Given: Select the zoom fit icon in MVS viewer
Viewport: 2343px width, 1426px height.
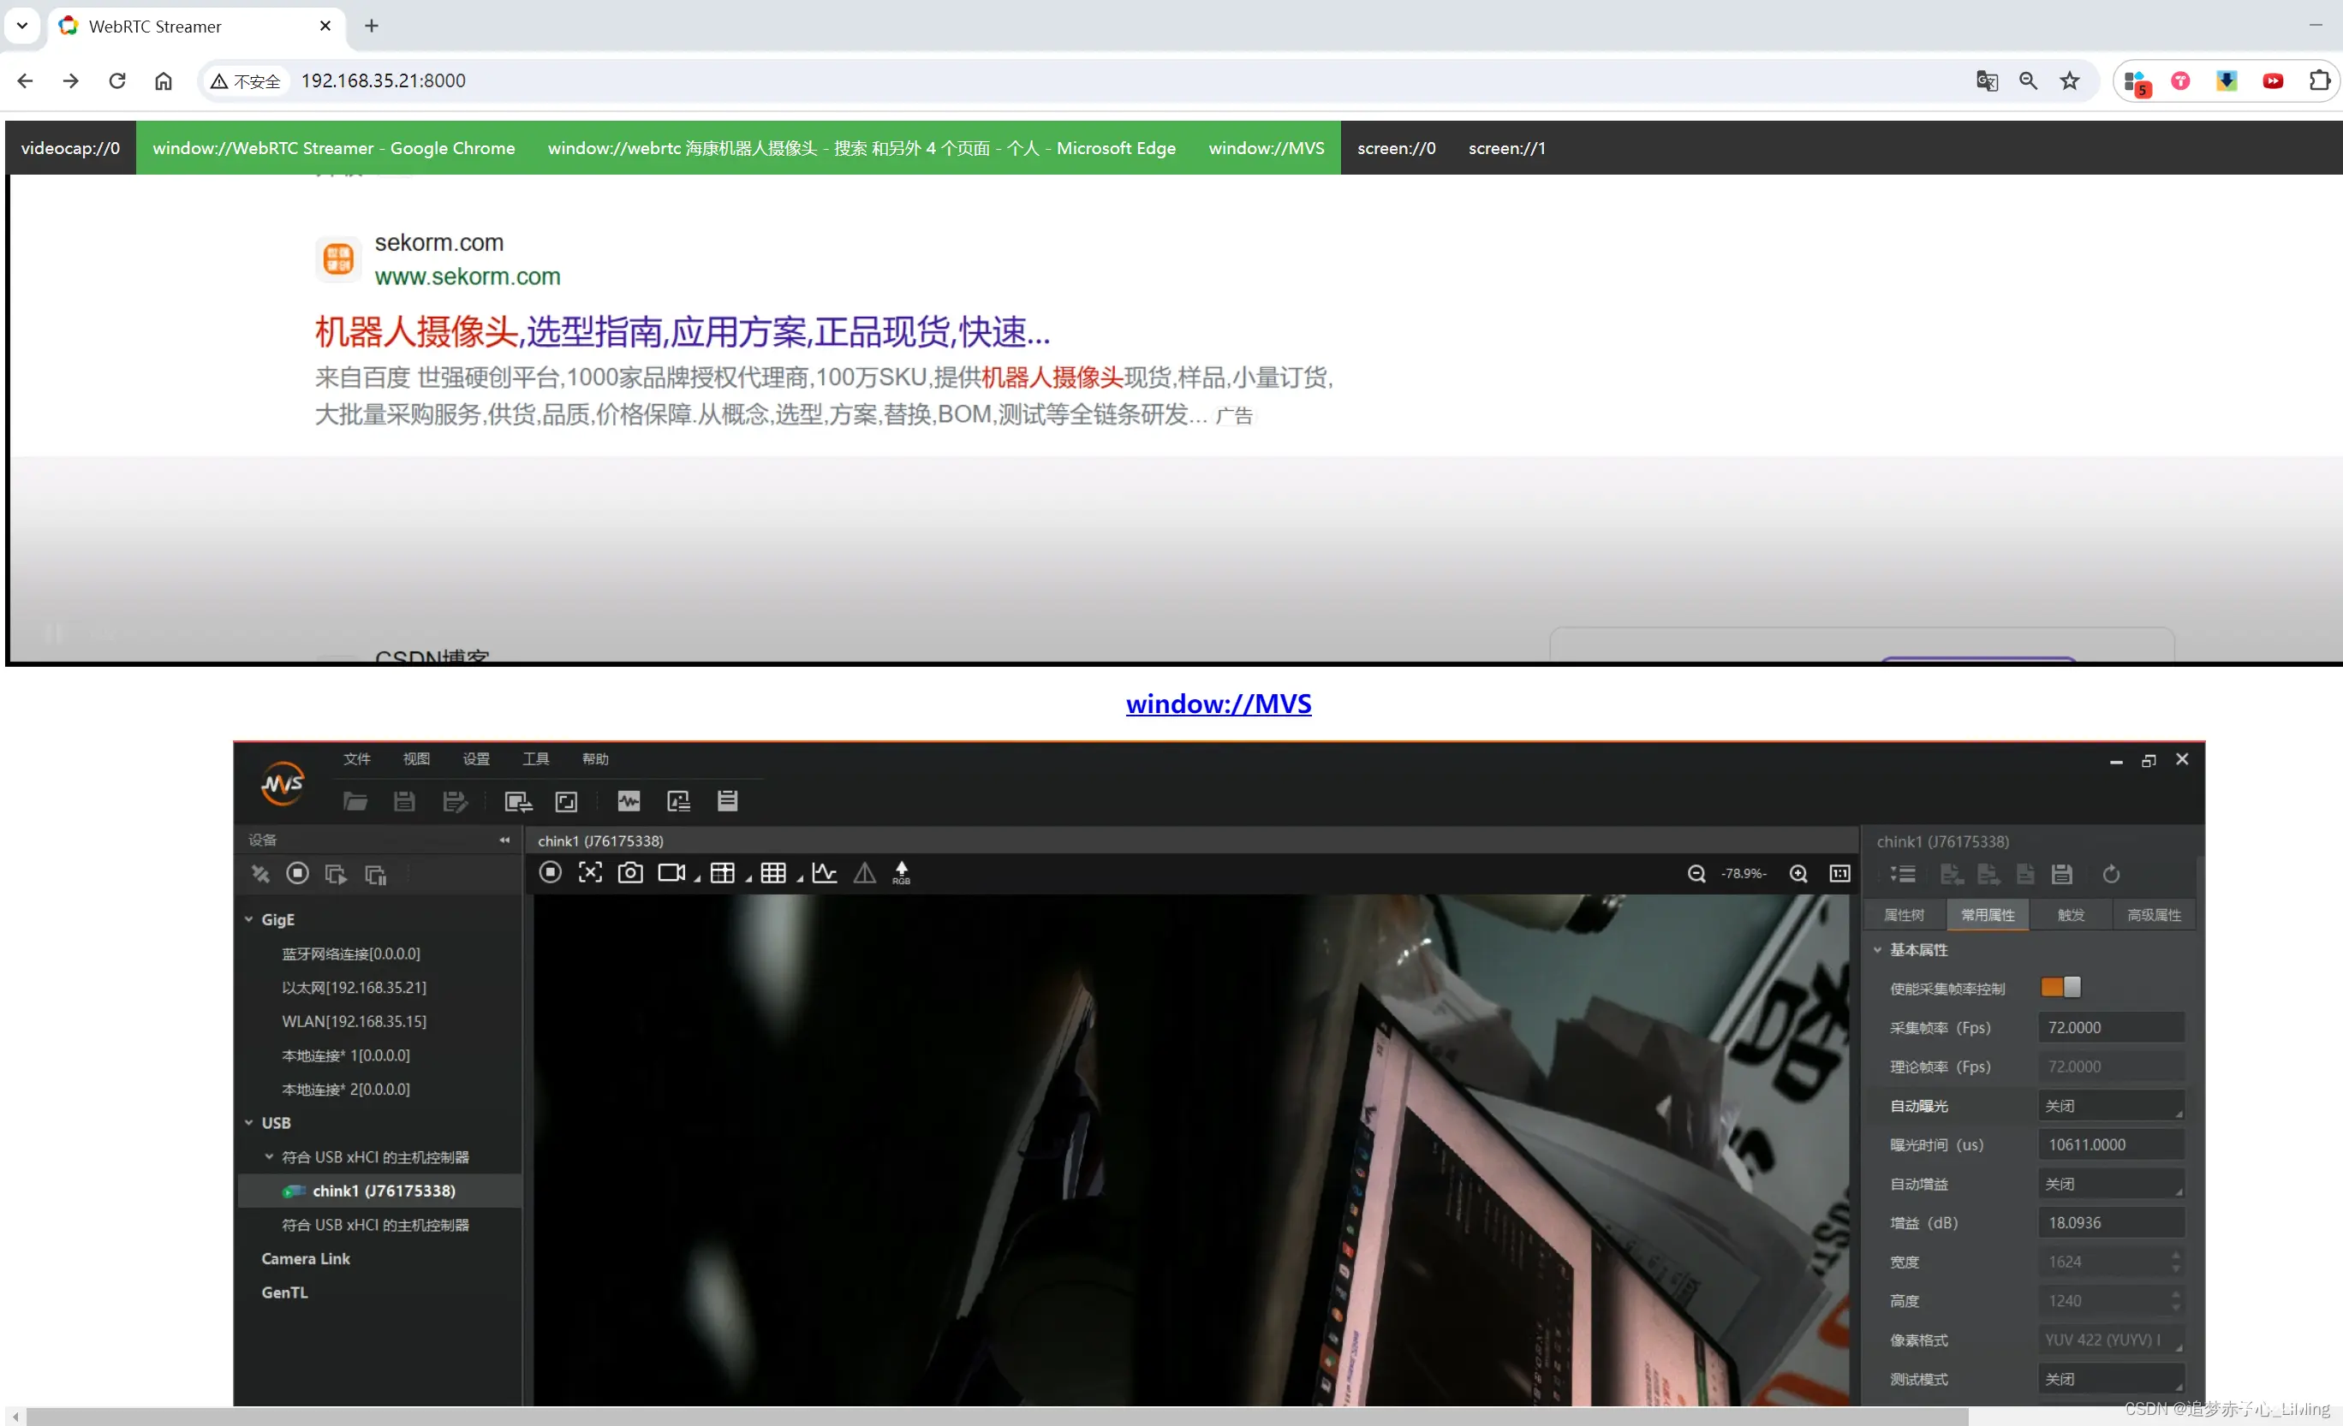Looking at the screenshot, I should 591,872.
